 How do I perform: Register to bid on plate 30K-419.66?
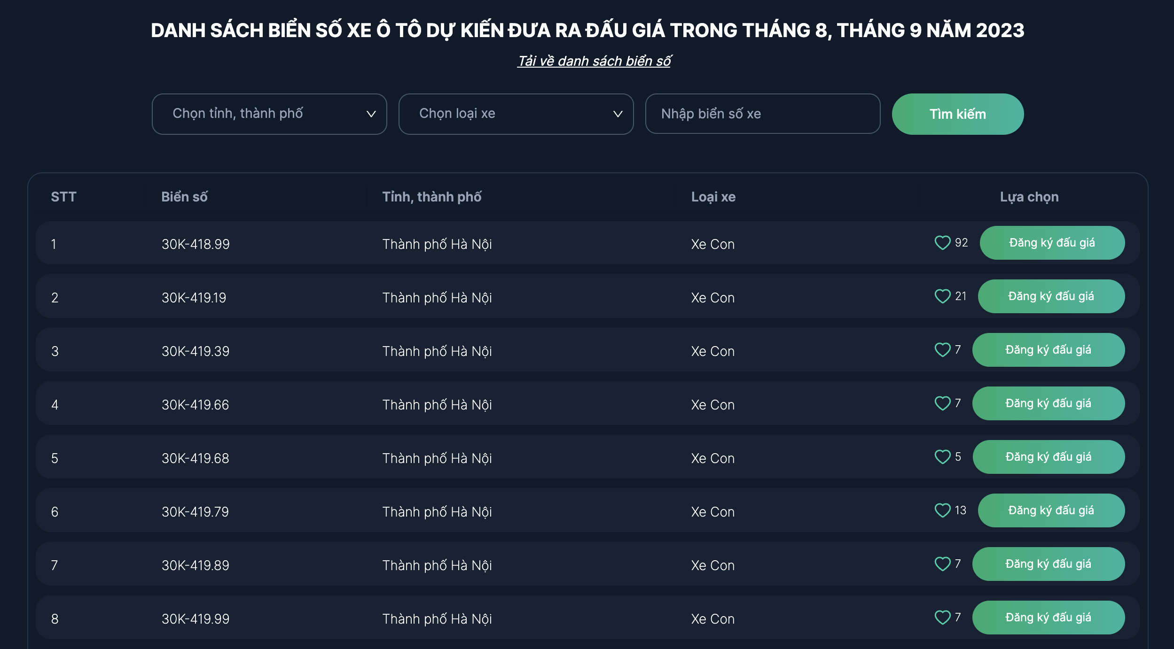pos(1048,403)
